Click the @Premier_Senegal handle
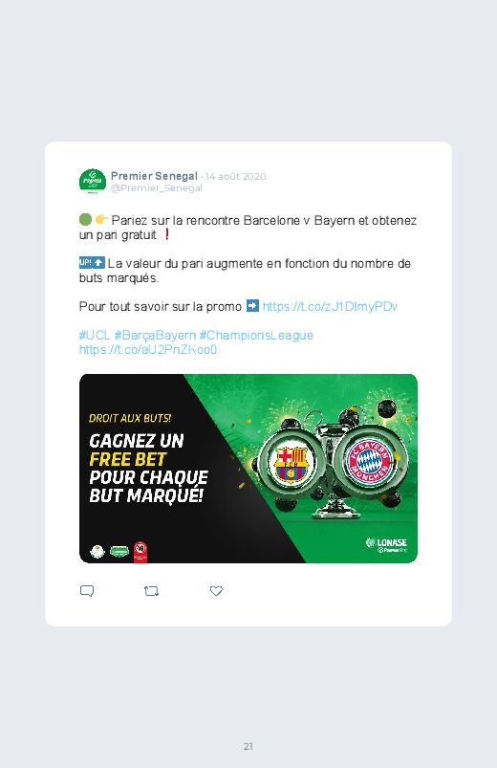This screenshot has width=497, height=768. click(x=157, y=188)
